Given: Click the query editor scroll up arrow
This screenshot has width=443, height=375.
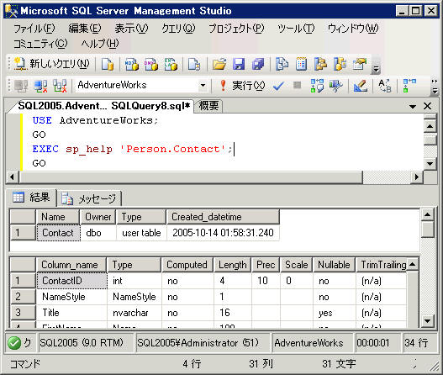Looking at the screenshot, I should click(x=430, y=126).
